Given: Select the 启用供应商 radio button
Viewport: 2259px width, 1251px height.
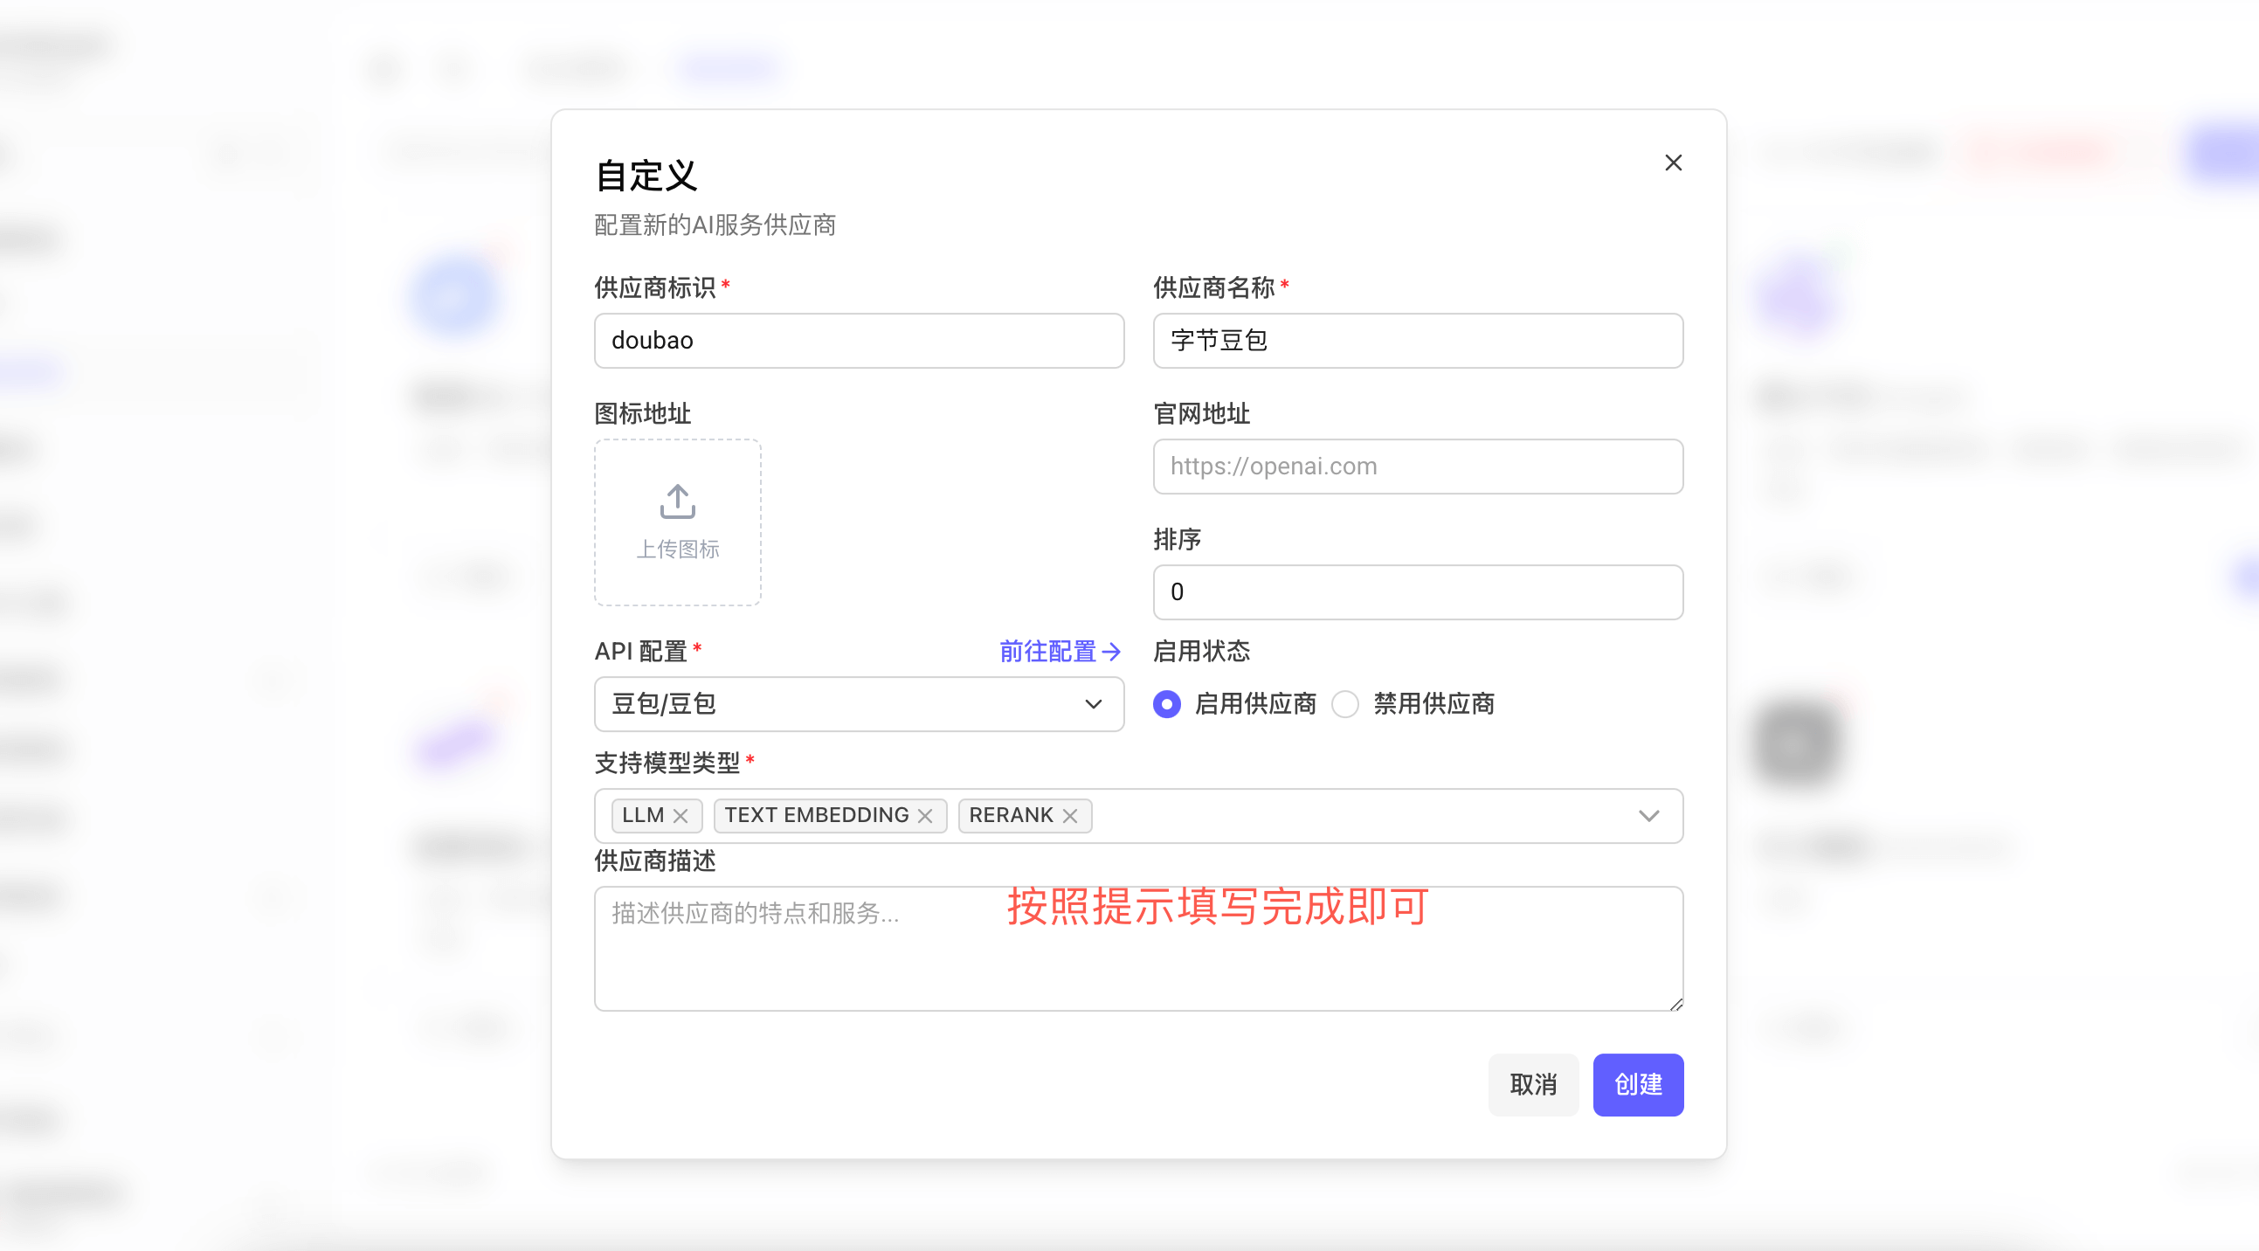Looking at the screenshot, I should pyautogui.click(x=1166, y=703).
